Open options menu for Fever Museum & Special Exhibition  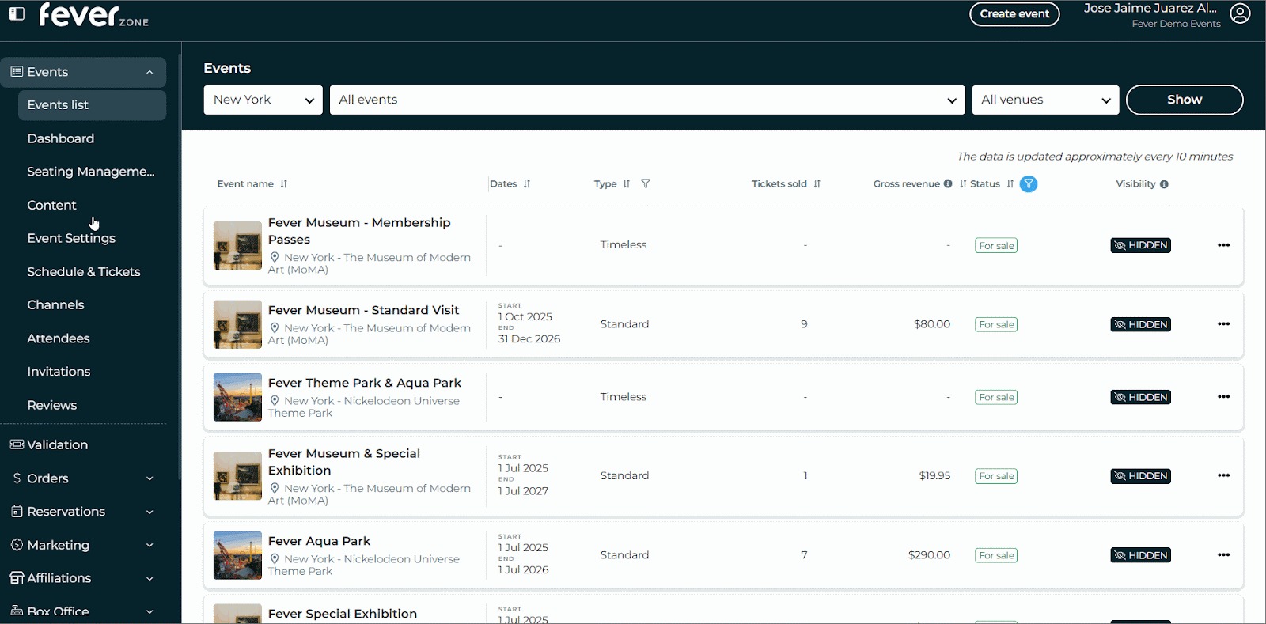point(1224,476)
